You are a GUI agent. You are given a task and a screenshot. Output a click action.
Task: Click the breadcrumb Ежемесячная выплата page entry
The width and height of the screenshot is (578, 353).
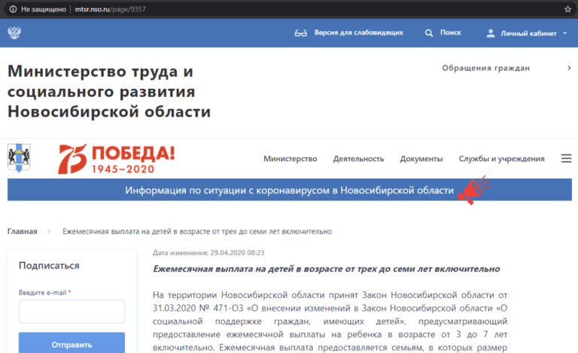(x=197, y=231)
